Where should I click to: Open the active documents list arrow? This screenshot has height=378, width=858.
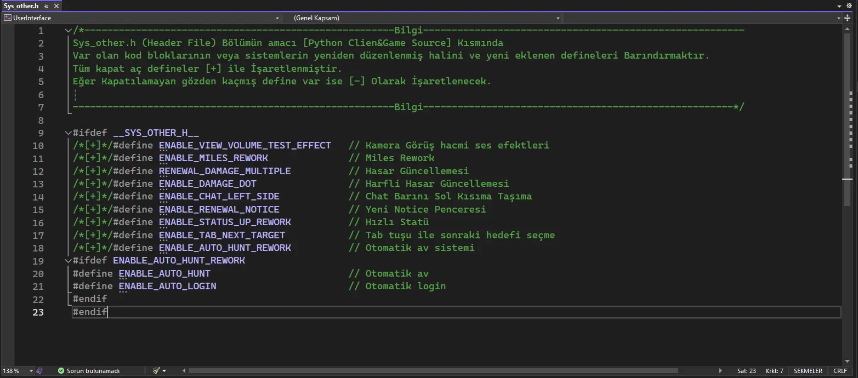tap(840, 5)
